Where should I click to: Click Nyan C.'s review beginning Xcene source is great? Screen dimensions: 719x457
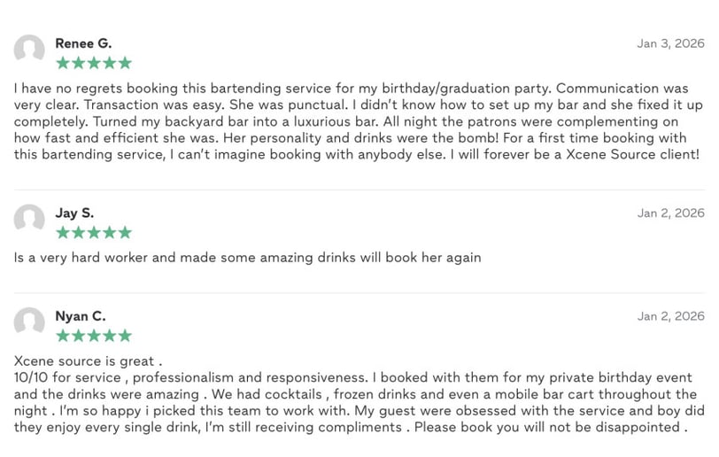(359, 394)
